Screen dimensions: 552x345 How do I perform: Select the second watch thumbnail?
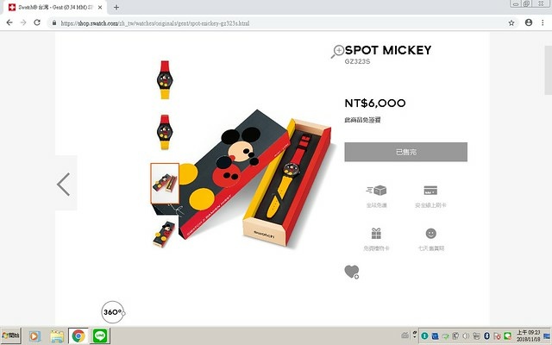(x=165, y=132)
